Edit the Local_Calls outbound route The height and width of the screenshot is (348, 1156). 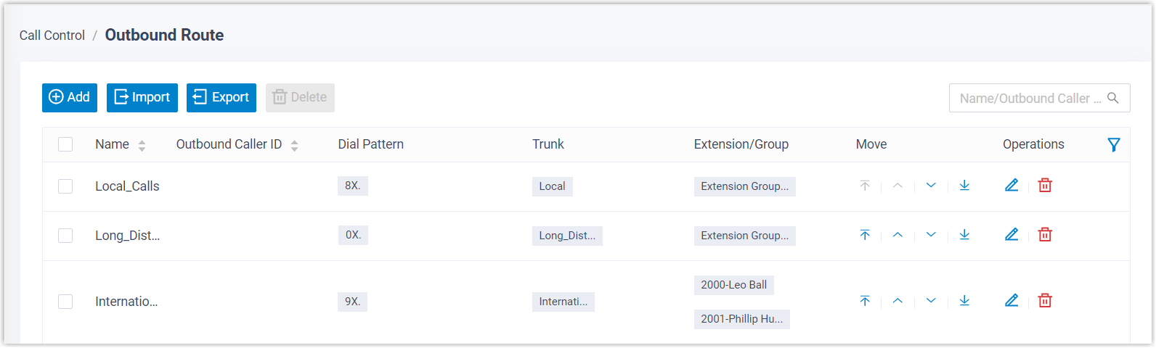pos(1011,186)
